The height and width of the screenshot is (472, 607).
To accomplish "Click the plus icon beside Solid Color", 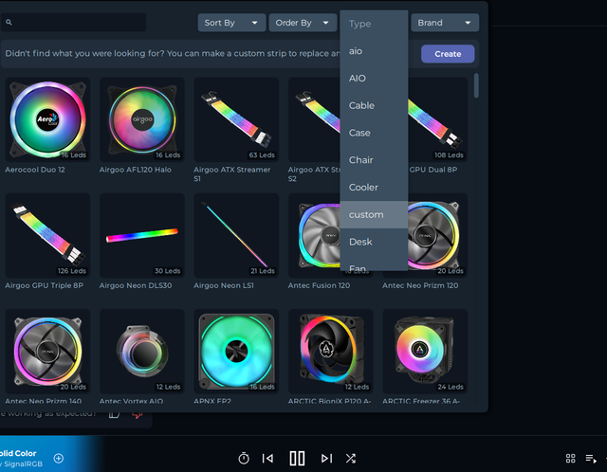I will (59, 459).
